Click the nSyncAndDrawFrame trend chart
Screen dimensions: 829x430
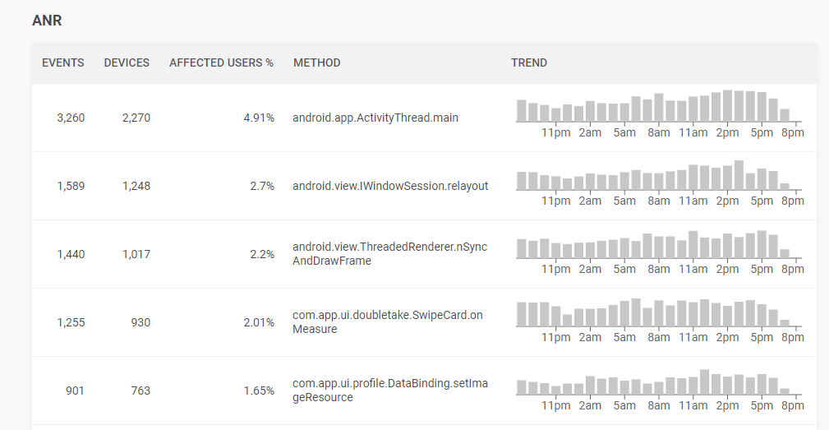pos(659,251)
